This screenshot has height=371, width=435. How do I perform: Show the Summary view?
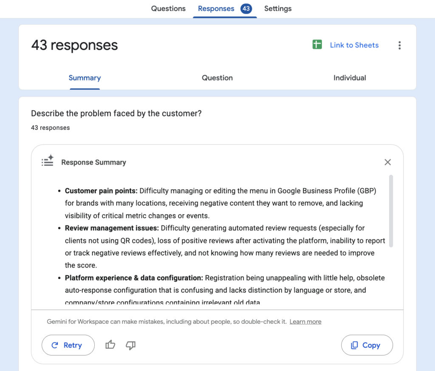click(85, 78)
